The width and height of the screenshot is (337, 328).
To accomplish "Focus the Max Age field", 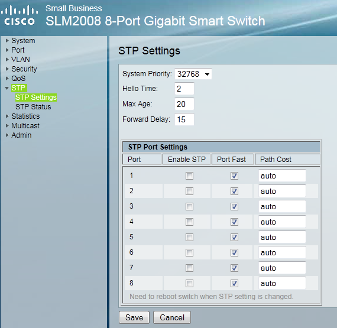I will coord(184,104).
